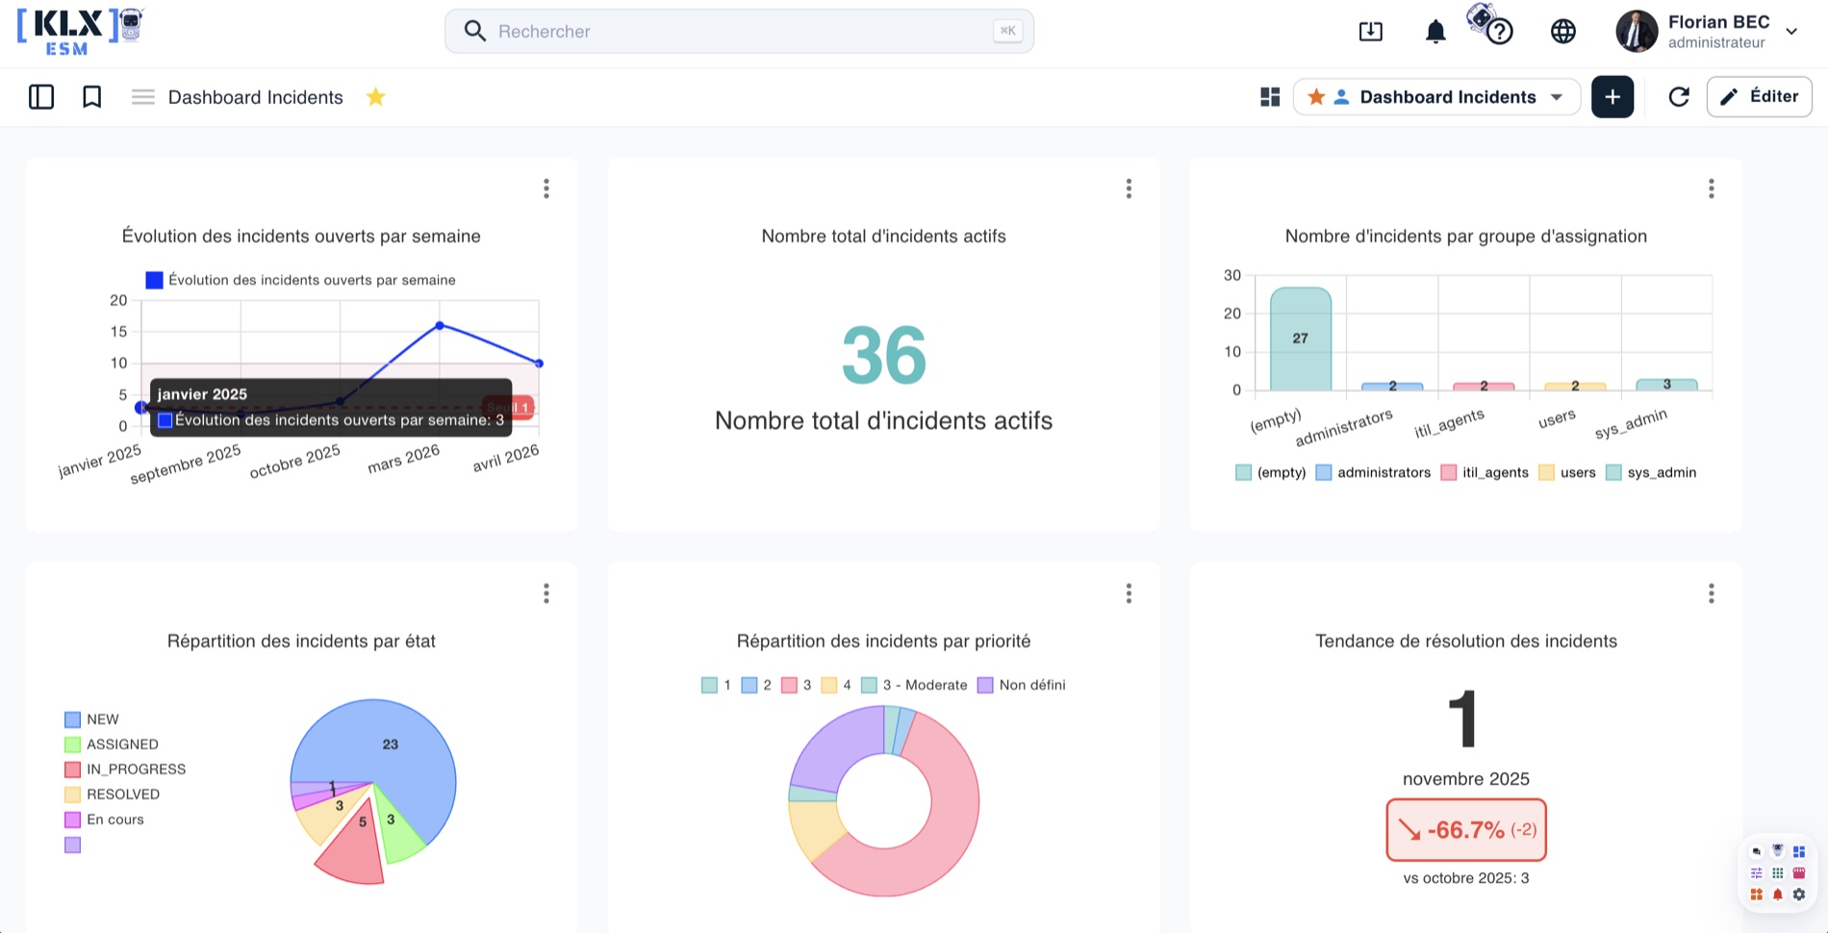Click Florian BEC profile avatar
The height and width of the screenshot is (933, 1828).
point(1636,32)
